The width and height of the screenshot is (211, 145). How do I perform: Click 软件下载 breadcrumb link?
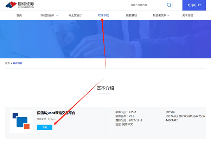tap(18, 63)
